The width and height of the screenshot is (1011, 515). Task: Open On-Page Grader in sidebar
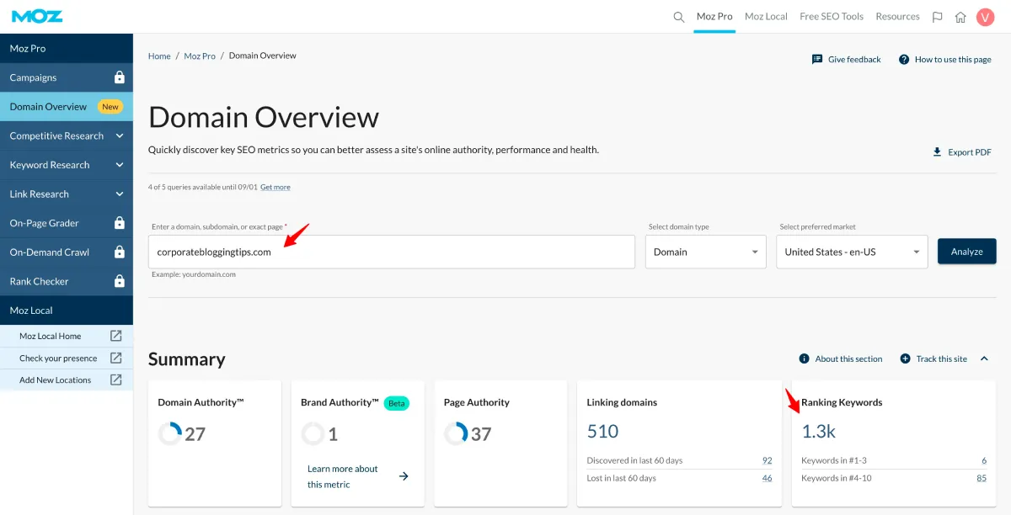[x=67, y=223]
